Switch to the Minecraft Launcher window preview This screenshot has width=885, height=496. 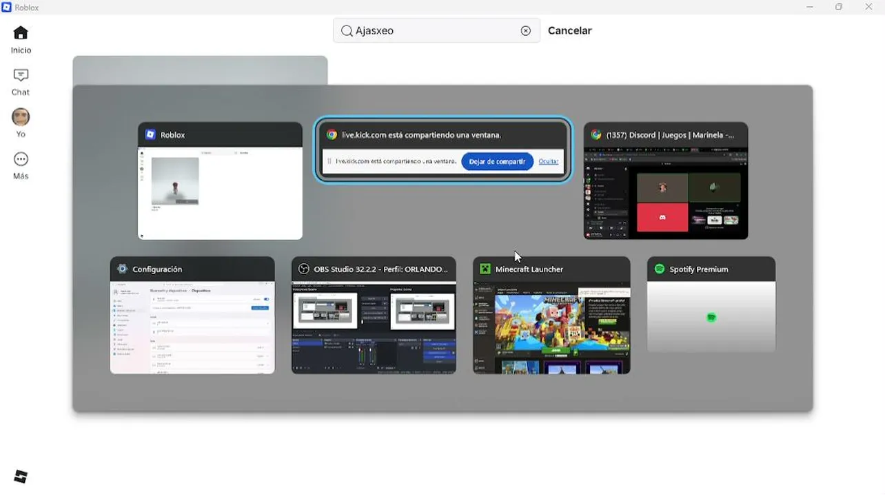click(x=551, y=316)
